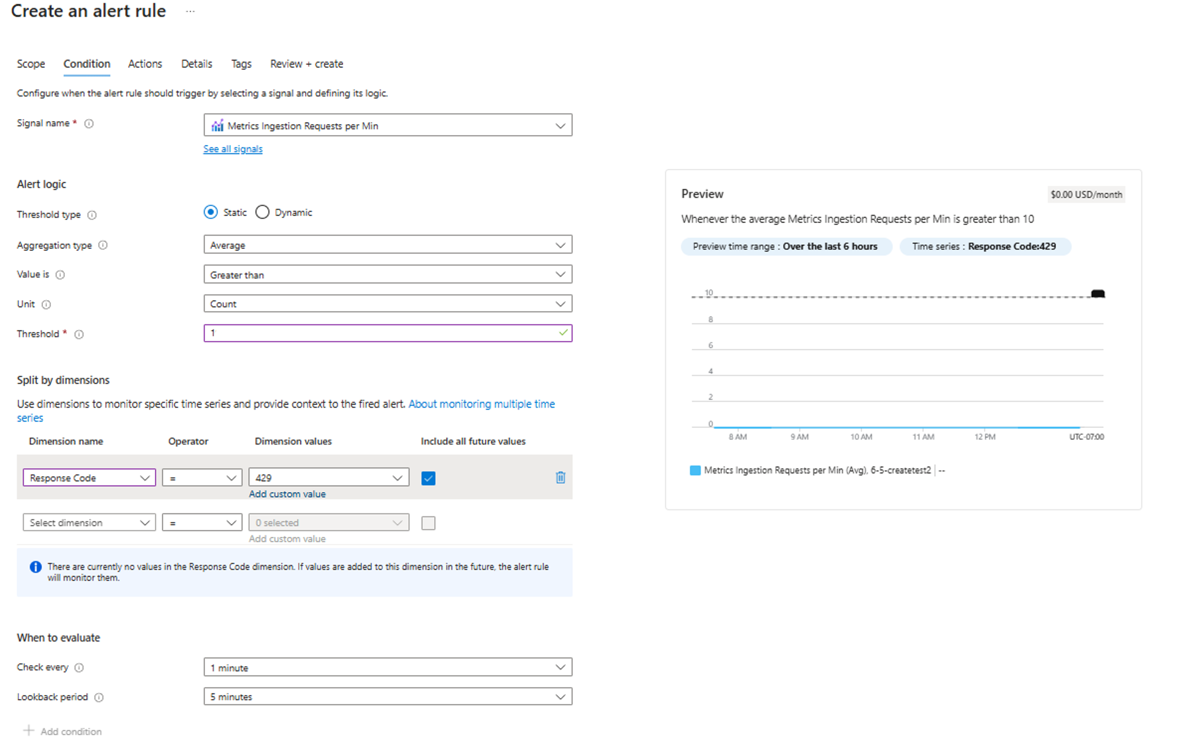Open the Select dimension dropdown

click(89, 523)
